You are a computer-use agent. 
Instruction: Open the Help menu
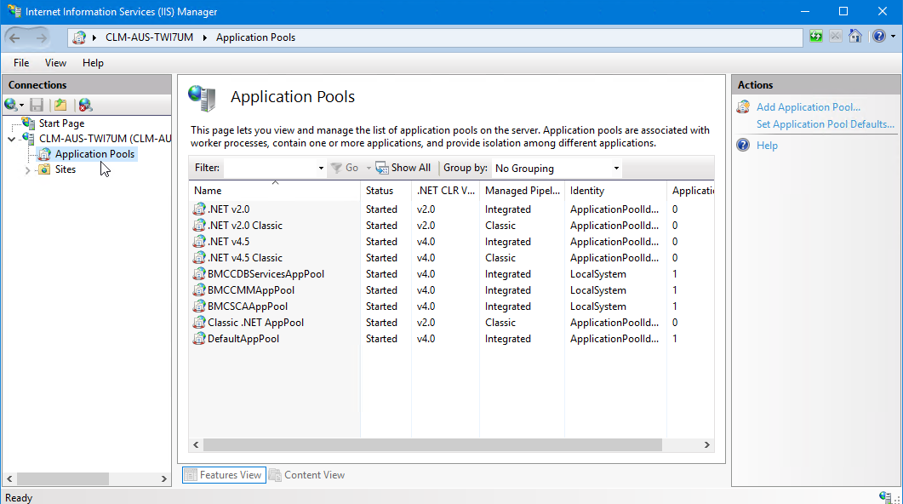(x=93, y=63)
